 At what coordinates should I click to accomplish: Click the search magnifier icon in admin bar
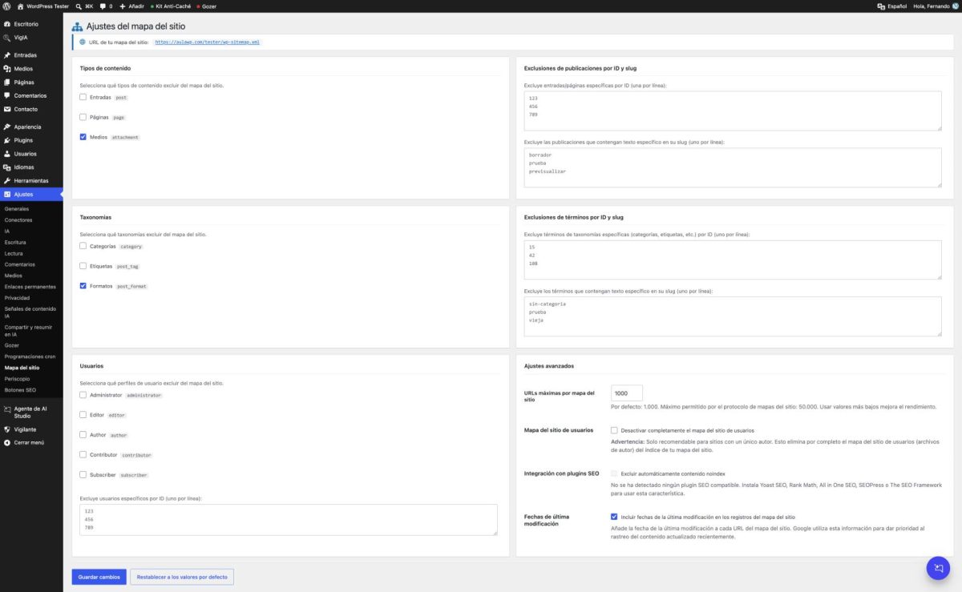click(x=79, y=6)
